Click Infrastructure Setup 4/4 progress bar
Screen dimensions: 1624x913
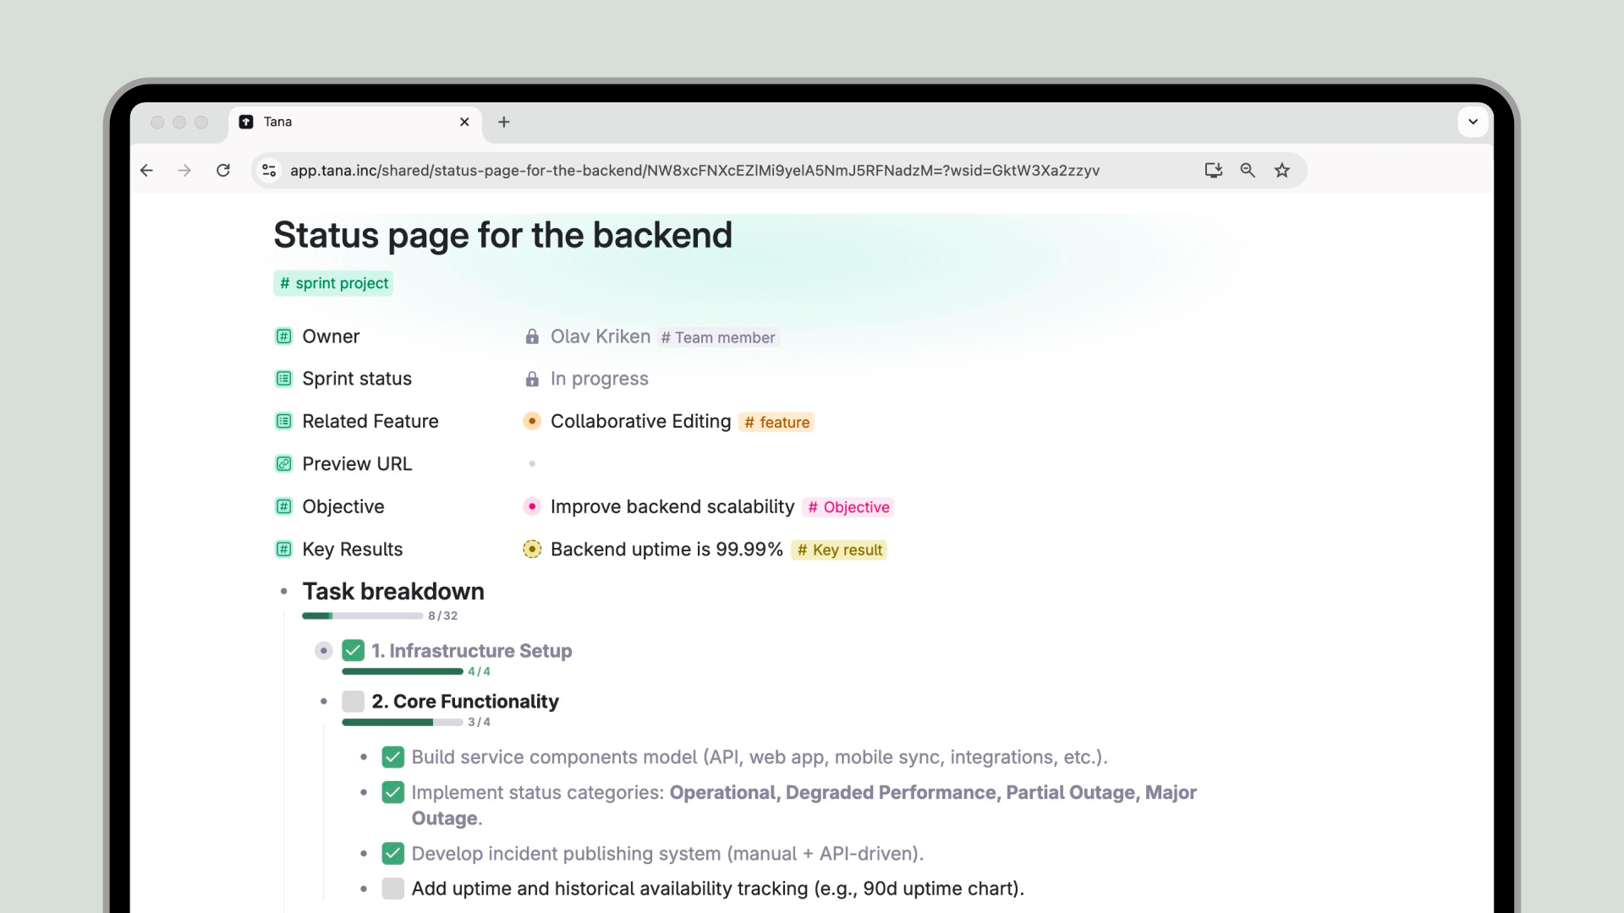(x=403, y=671)
